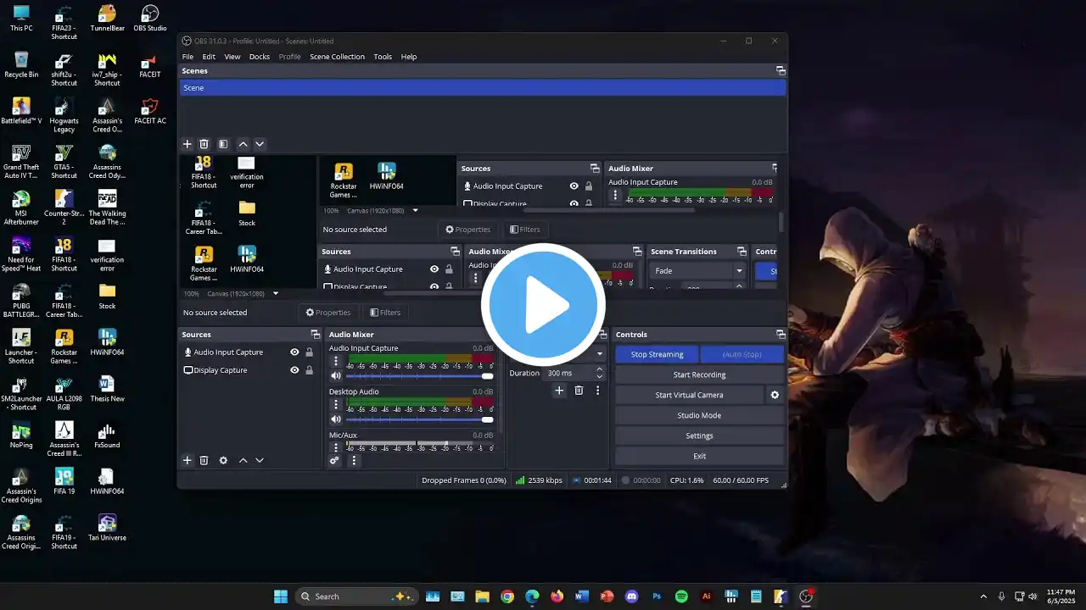Toggle Studio Mode in Controls

(699, 415)
